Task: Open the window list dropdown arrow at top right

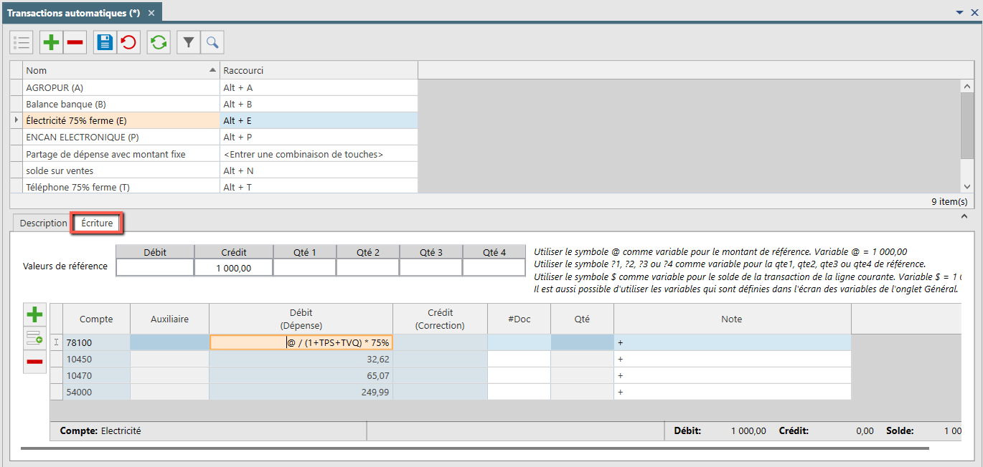Action: click(x=960, y=12)
